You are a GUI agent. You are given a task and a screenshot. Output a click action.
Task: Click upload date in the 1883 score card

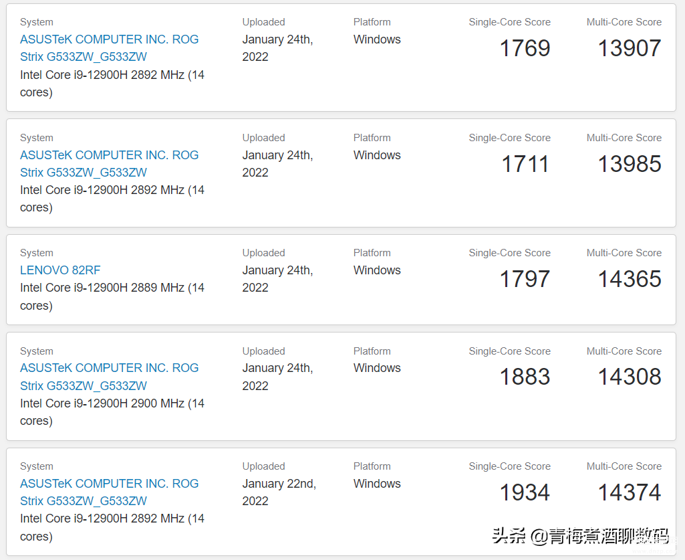point(278,377)
